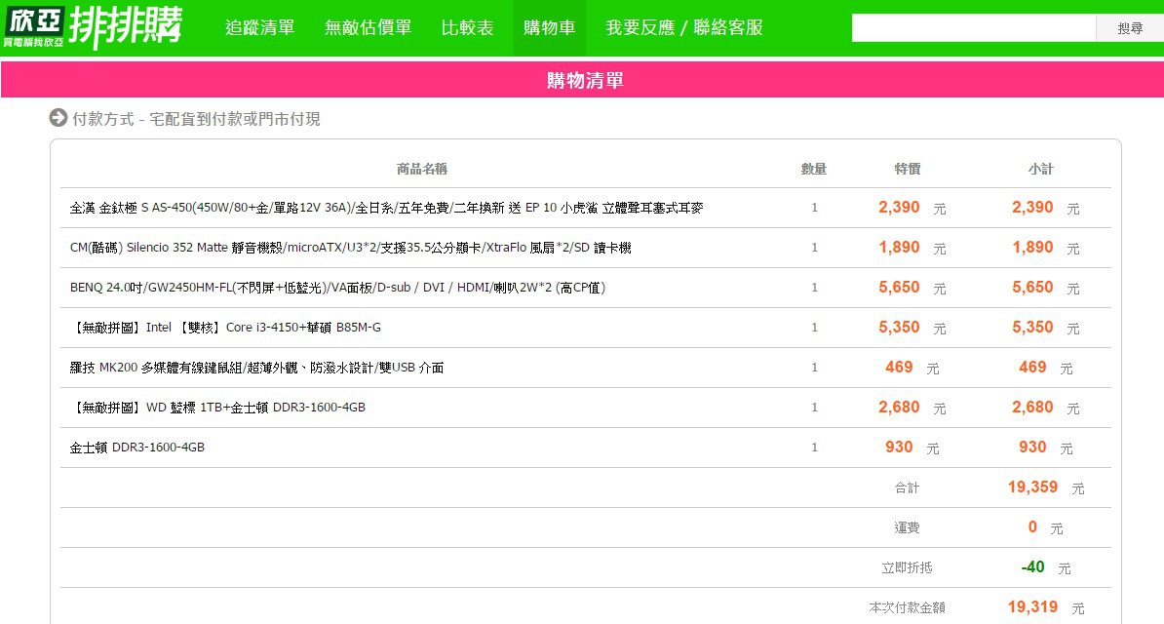
Task: Click the 合計 label
Action: [907, 488]
